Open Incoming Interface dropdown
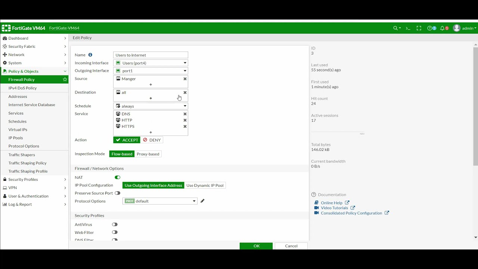478x269 pixels. pos(150,63)
